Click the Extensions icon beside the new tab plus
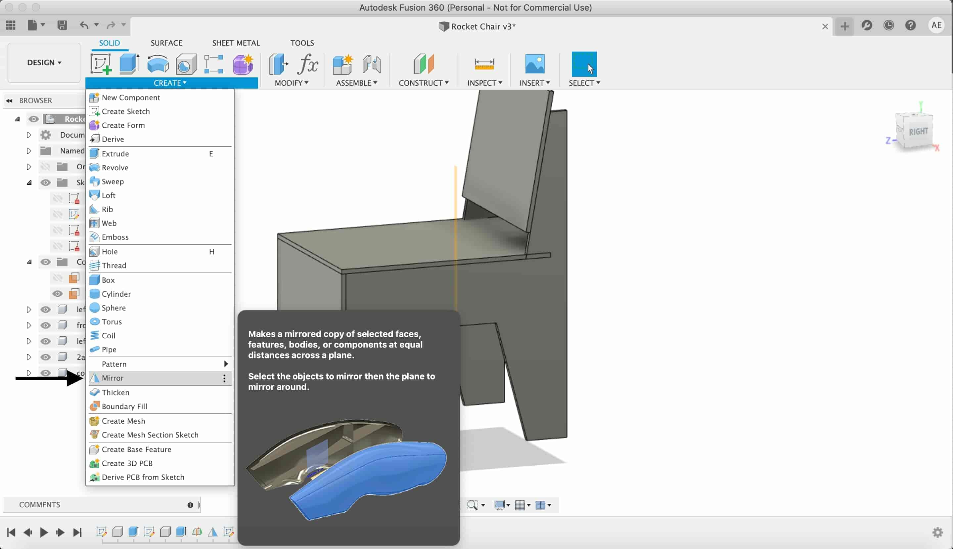Image resolution: width=953 pixels, height=549 pixels. pyautogui.click(x=867, y=25)
